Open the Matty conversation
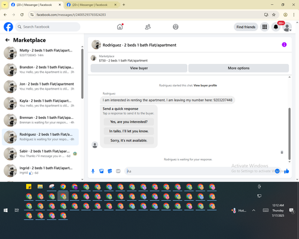The width and height of the screenshot is (299, 239). (40, 53)
